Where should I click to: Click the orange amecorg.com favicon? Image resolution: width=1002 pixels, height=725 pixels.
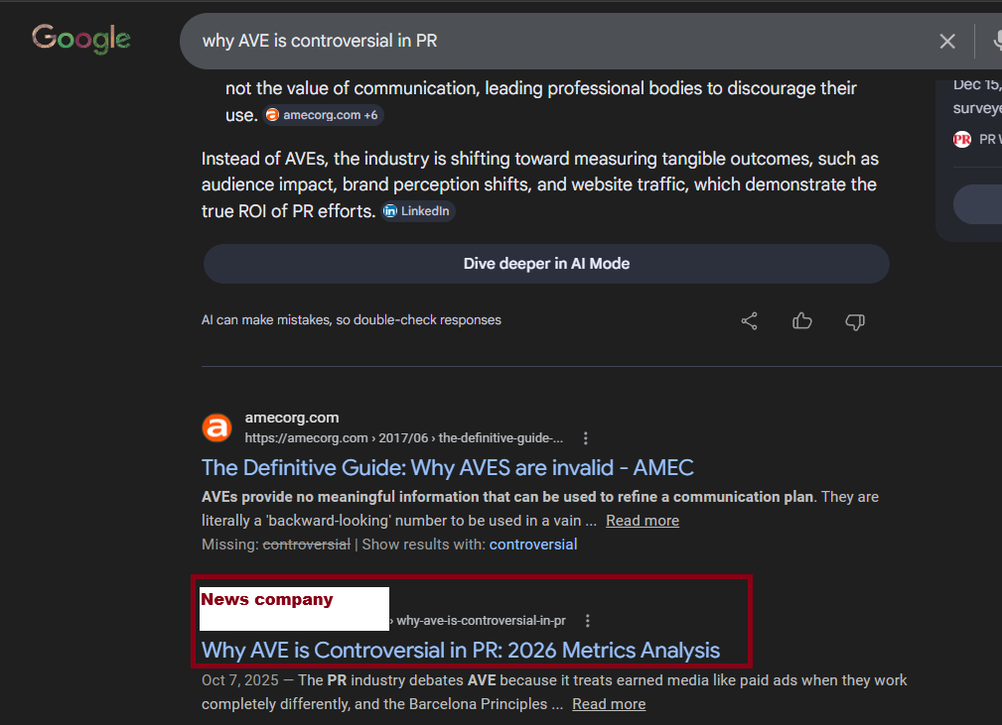coord(216,427)
